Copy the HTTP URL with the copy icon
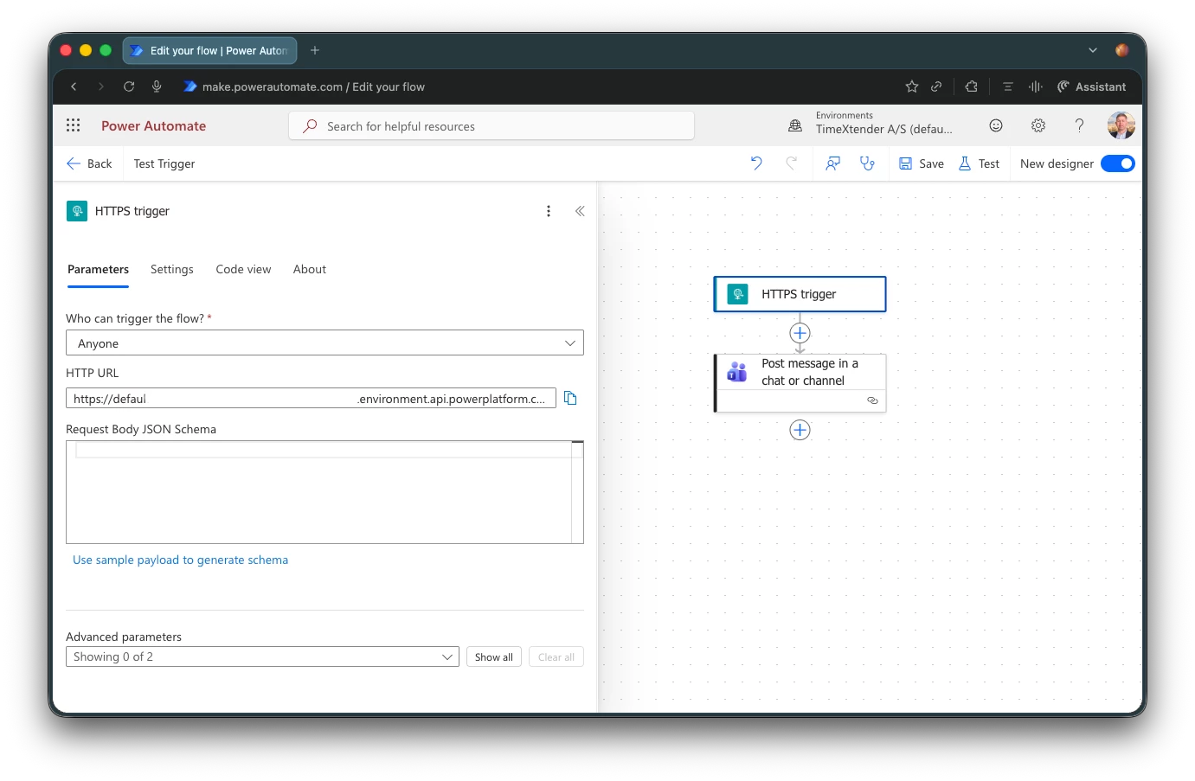1195x781 pixels. (570, 398)
